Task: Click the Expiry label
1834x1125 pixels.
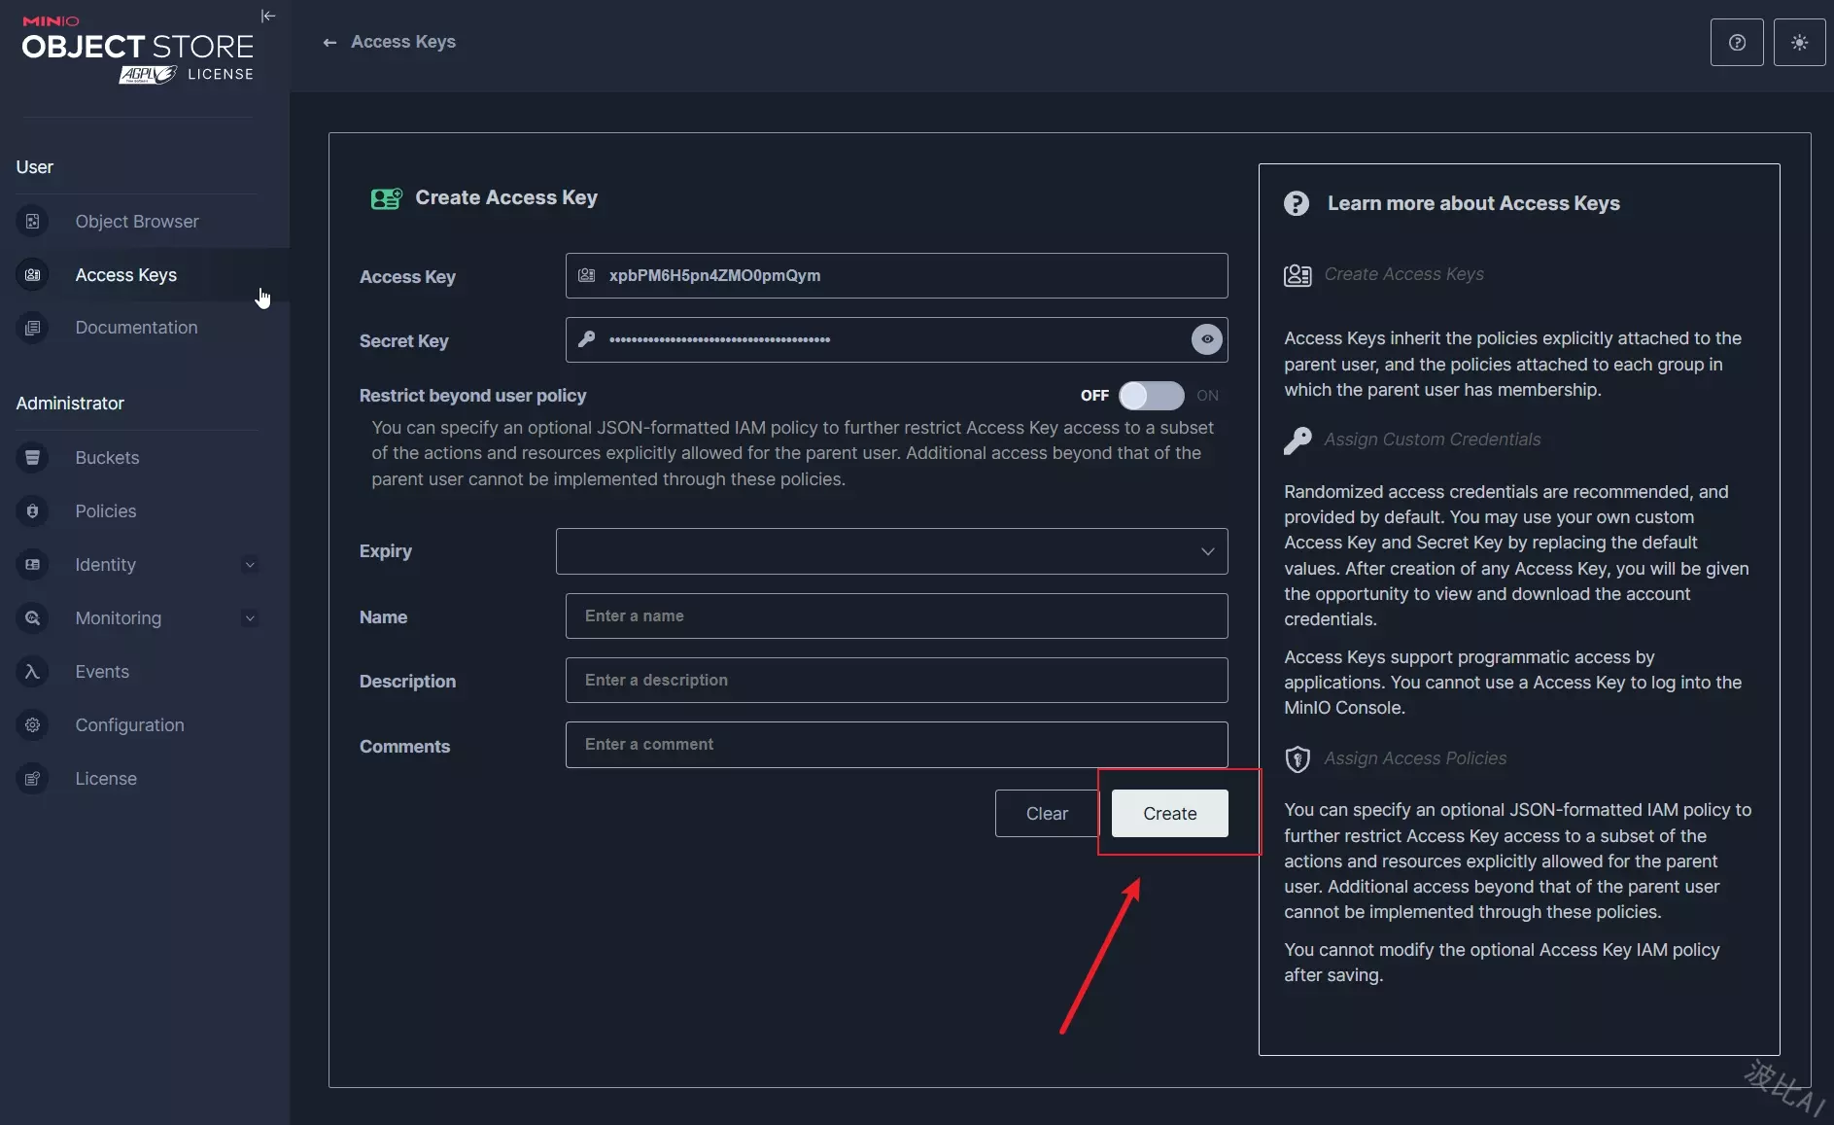Action: tap(386, 551)
